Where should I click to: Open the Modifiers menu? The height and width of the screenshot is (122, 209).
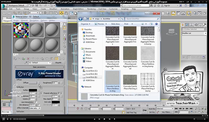pyautogui.click(x=53, y=9)
